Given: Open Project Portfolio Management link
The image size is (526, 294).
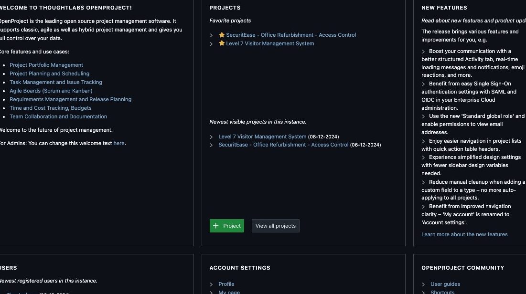Looking at the screenshot, I should [x=46, y=65].
